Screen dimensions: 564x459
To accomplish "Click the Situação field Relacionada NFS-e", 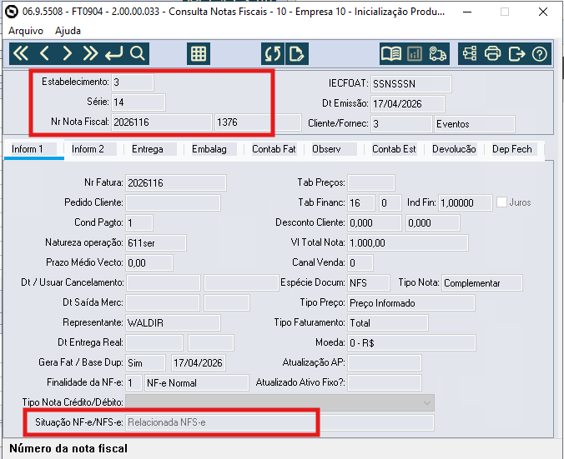I will click(x=279, y=422).
